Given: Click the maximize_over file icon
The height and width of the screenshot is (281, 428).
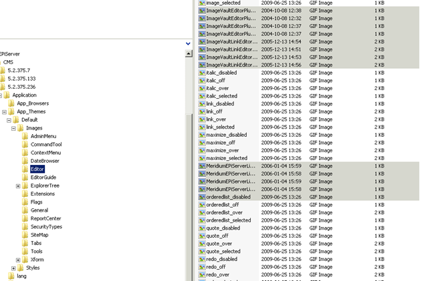Looking at the screenshot, I should pyautogui.click(x=201, y=151).
